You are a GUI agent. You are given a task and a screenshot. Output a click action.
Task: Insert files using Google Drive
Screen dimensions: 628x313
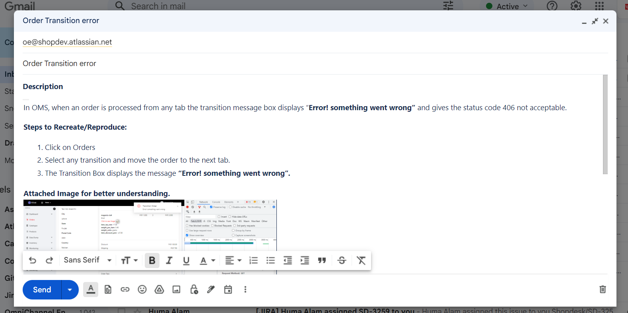tap(159, 290)
